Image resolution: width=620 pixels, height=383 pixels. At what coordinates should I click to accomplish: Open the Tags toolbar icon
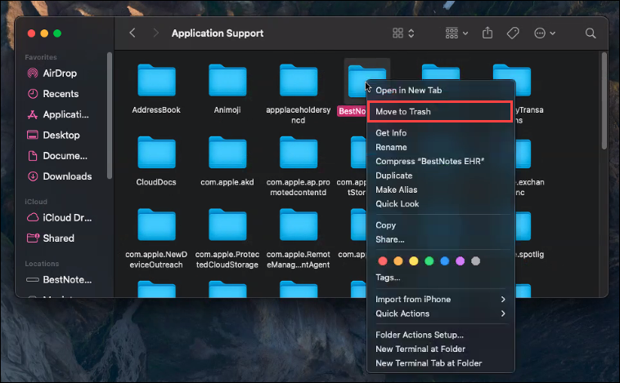[513, 33]
